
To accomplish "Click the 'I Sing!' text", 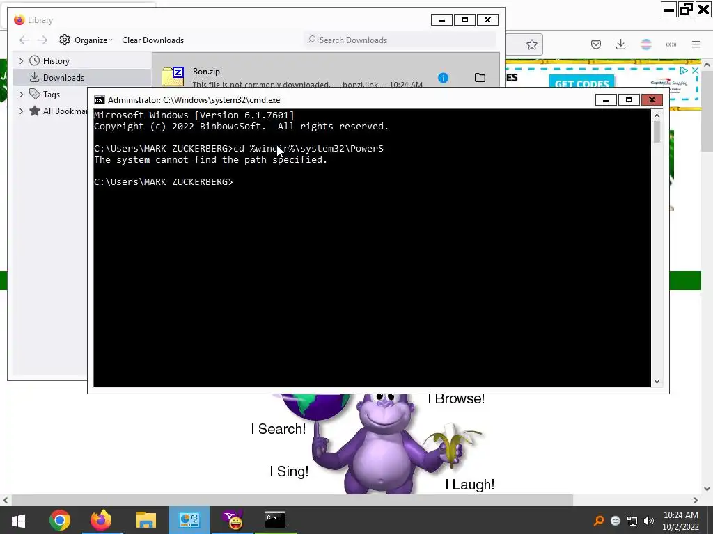I will (289, 471).
